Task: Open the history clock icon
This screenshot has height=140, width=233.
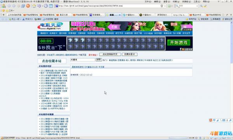Action: pos(46,6)
